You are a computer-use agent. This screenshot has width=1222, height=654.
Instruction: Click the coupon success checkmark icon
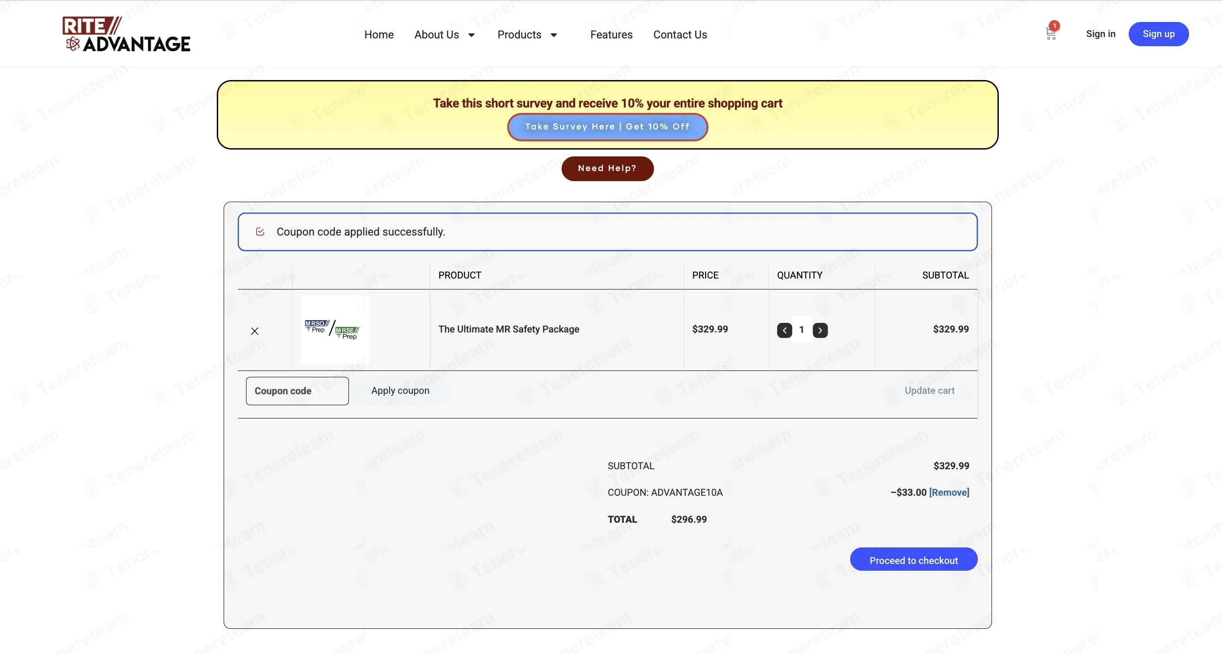[x=260, y=231]
